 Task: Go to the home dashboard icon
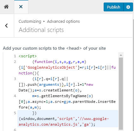6,7
